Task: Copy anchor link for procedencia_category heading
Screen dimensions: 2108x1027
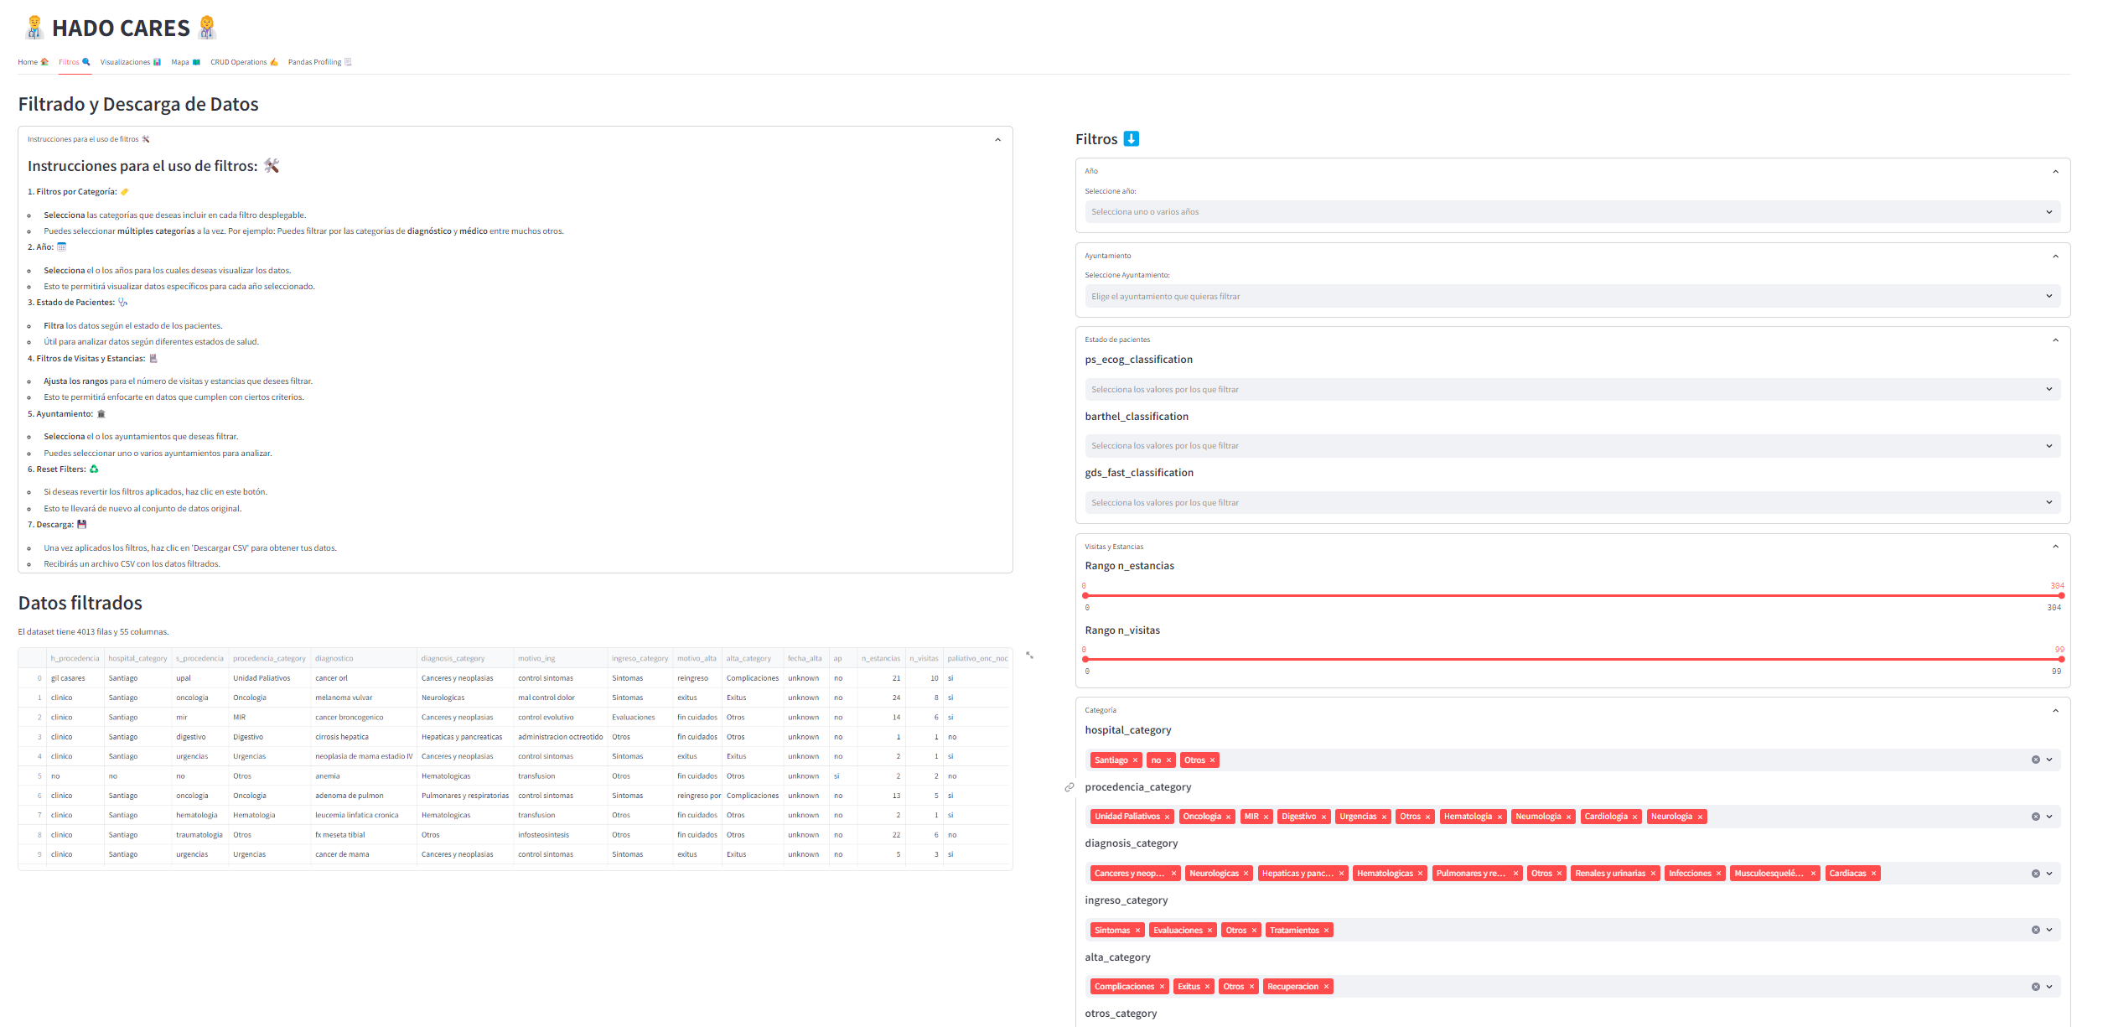Action: click(1070, 788)
